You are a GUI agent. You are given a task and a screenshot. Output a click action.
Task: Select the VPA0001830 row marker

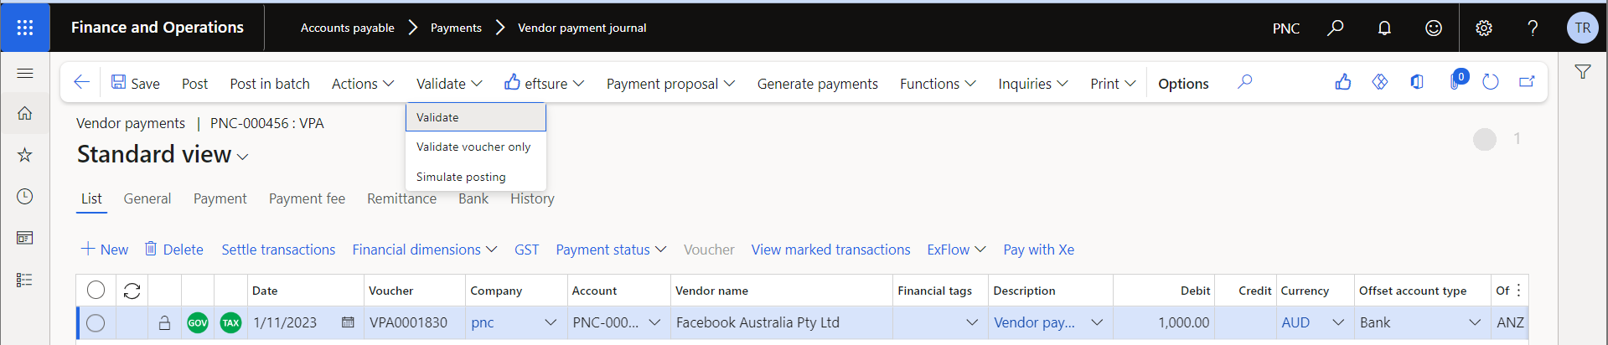coord(96,322)
